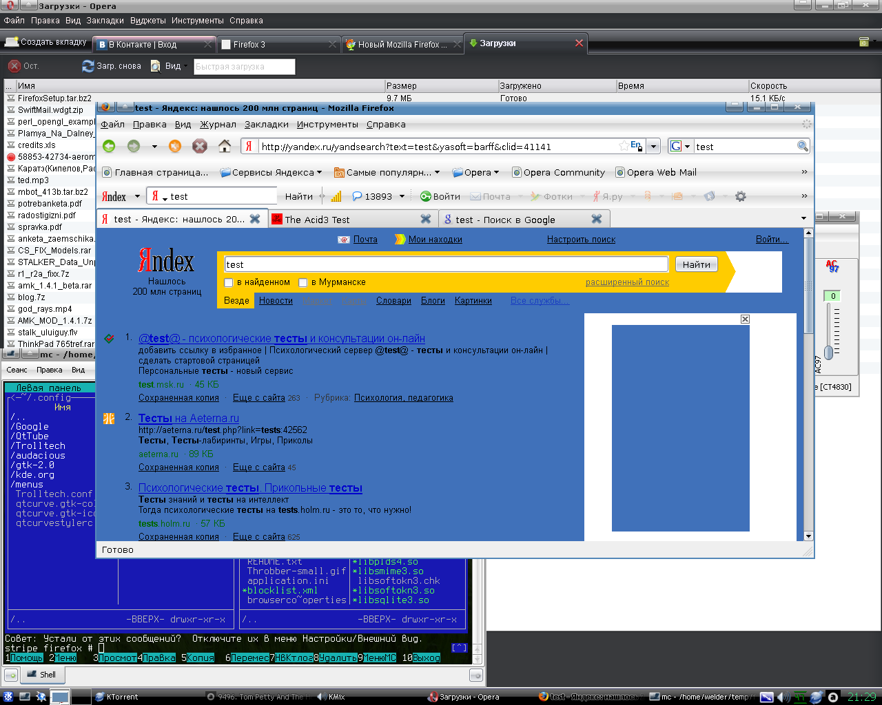The image size is (882, 705).
Task: Open Firefox history dropdown next to forward
Action: (x=154, y=146)
